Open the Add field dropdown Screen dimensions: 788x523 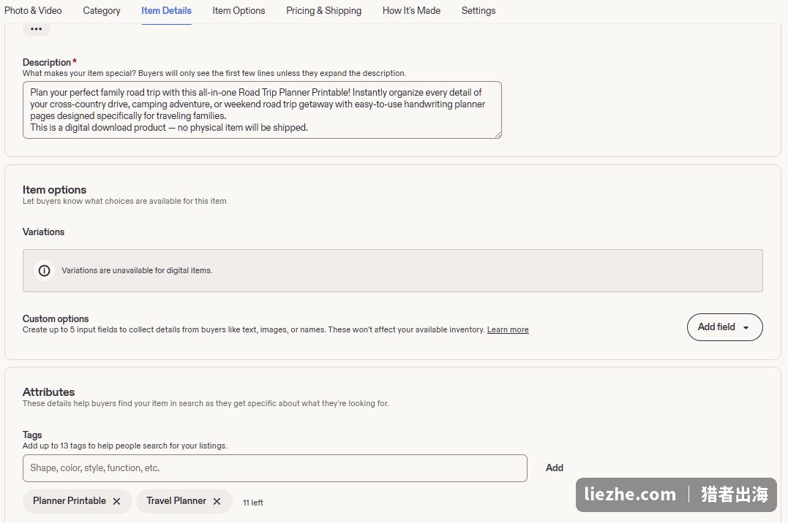[724, 327]
